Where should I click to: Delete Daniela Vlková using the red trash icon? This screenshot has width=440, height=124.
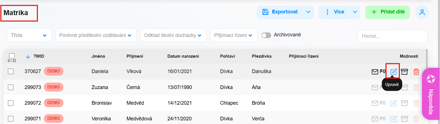point(416,72)
